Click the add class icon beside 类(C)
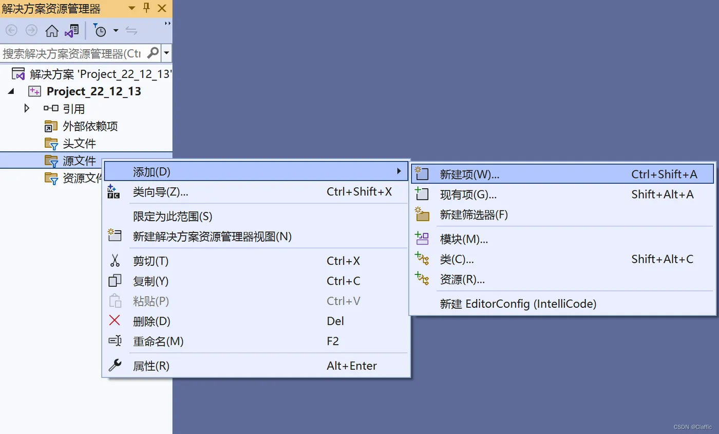Image resolution: width=719 pixels, height=434 pixels. coord(422,259)
